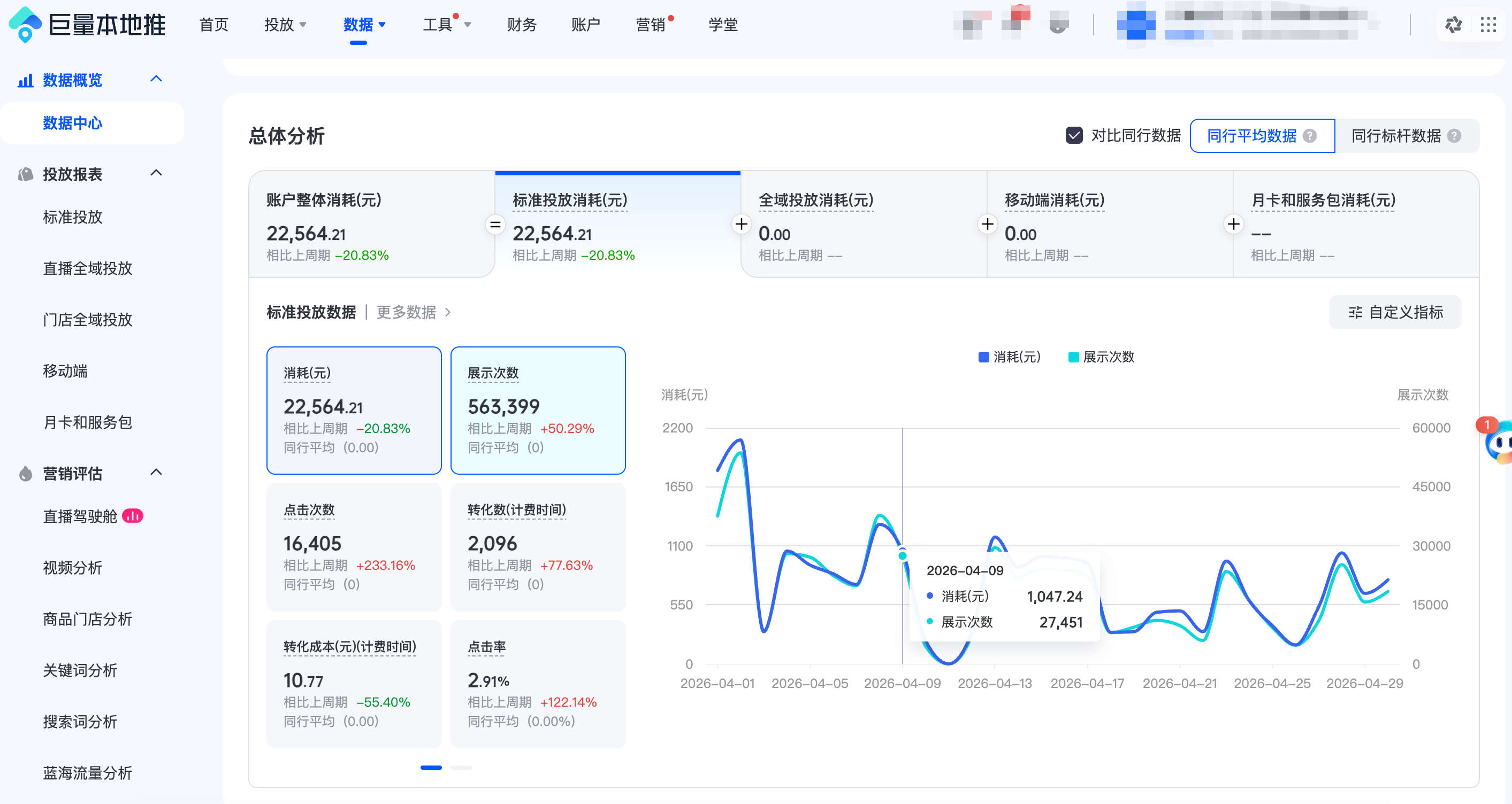Toggle the cyan 展示次数 legend swatch
The image size is (1512, 804).
(1074, 357)
